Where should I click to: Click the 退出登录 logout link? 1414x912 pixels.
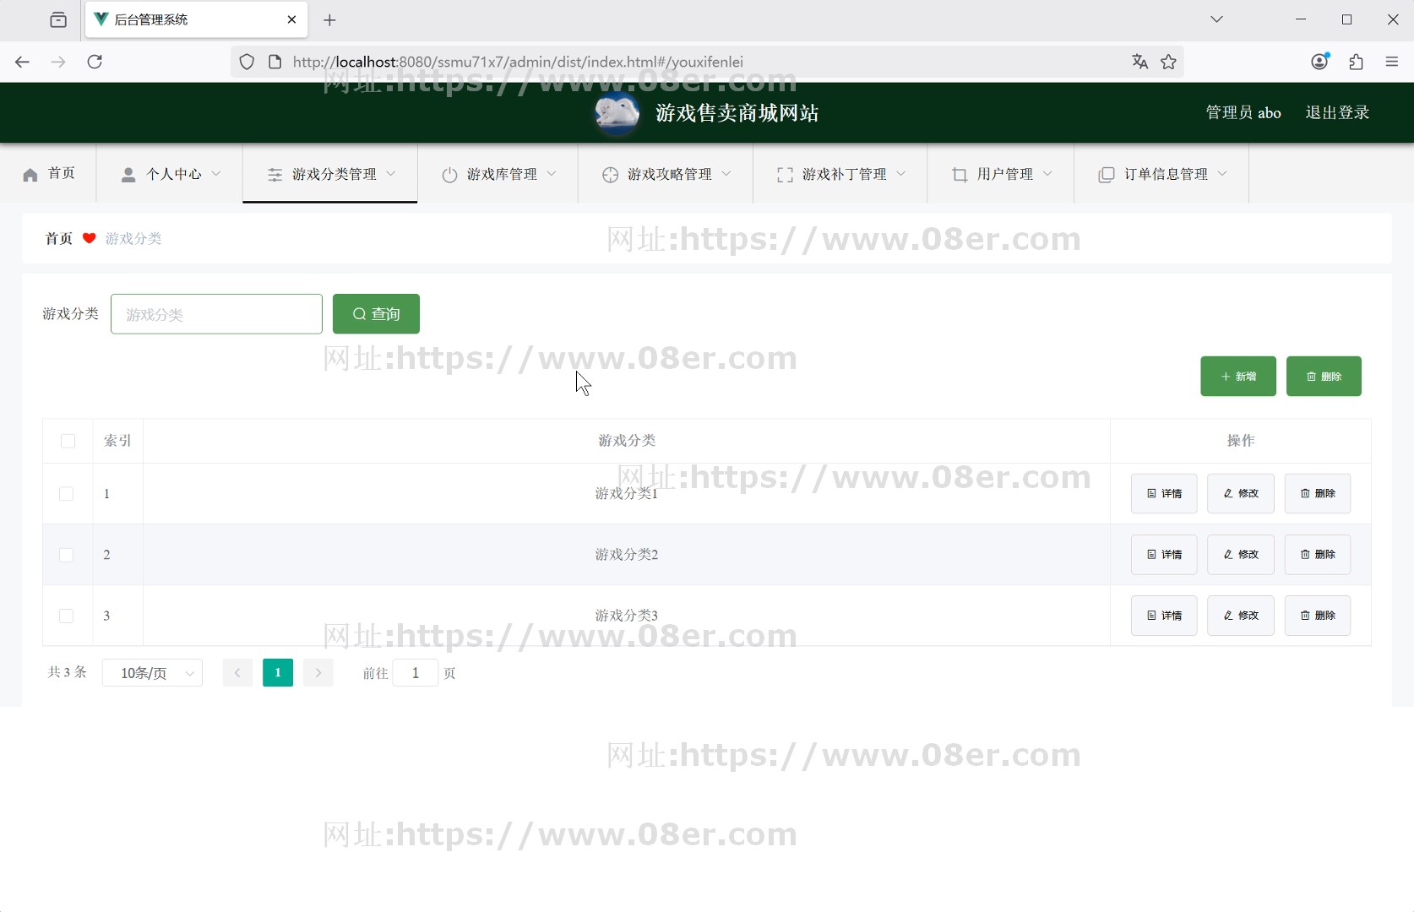[x=1337, y=112]
